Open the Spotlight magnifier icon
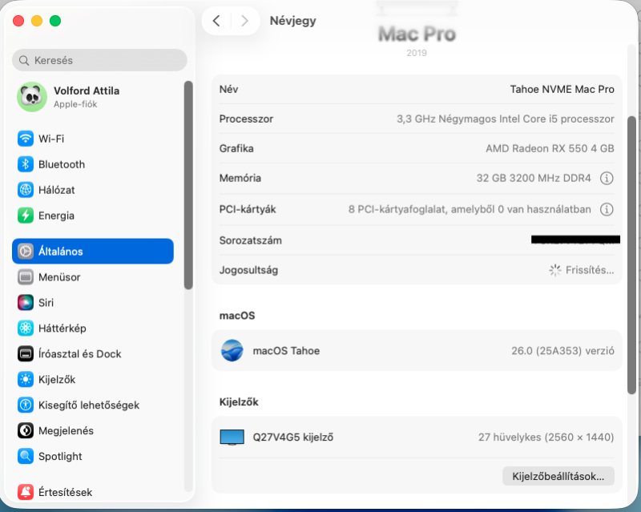This screenshot has width=641, height=512. pos(26,456)
